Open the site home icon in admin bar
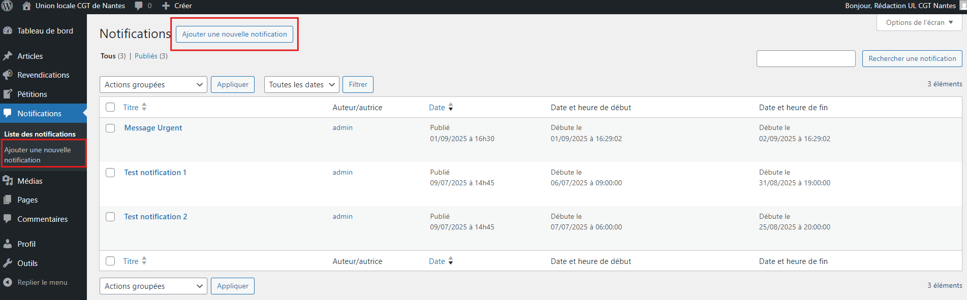This screenshot has height=300, width=967. point(26,6)
